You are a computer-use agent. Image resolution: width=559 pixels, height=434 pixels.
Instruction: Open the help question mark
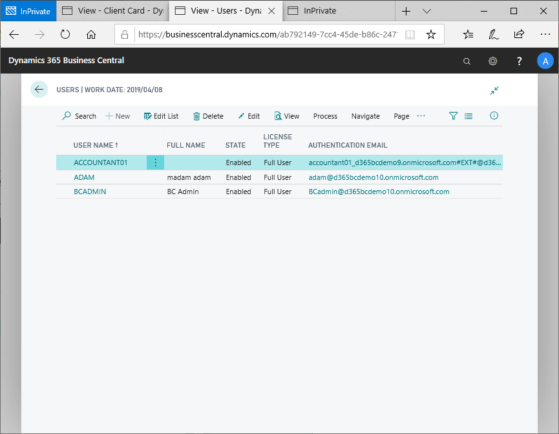point(520,61)
